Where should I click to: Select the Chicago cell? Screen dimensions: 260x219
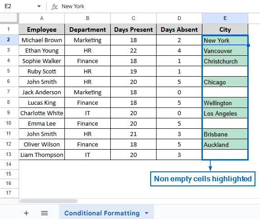225,82
